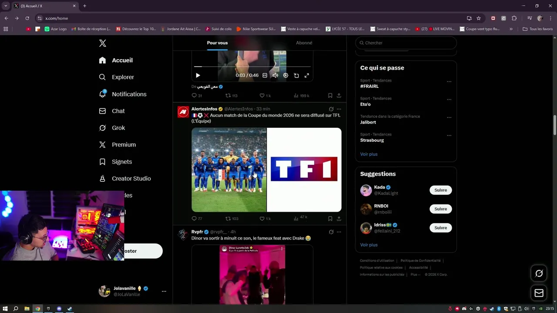557x313 pixels.
Task: Open the #FRAIRL trend
Action: [369, 87]
